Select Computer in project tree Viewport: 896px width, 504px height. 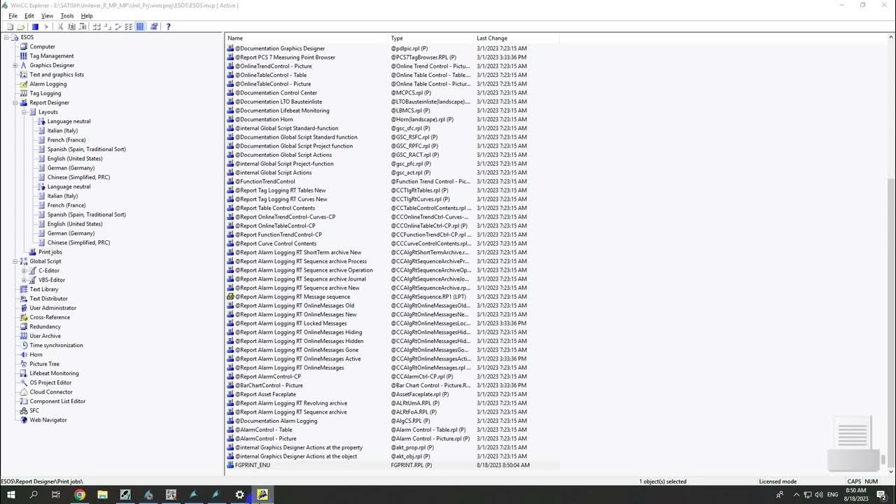(42, 47)
